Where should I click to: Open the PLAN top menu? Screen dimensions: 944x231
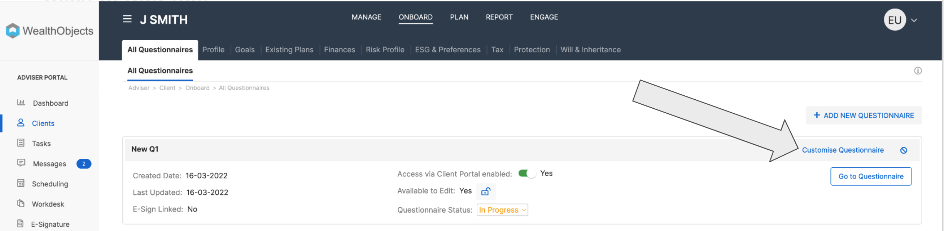[x=459, y=17]
